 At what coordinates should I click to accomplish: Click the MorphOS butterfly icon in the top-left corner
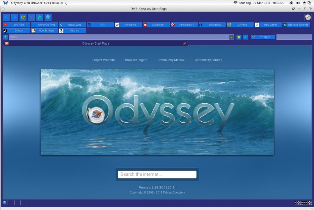[6, 3]
